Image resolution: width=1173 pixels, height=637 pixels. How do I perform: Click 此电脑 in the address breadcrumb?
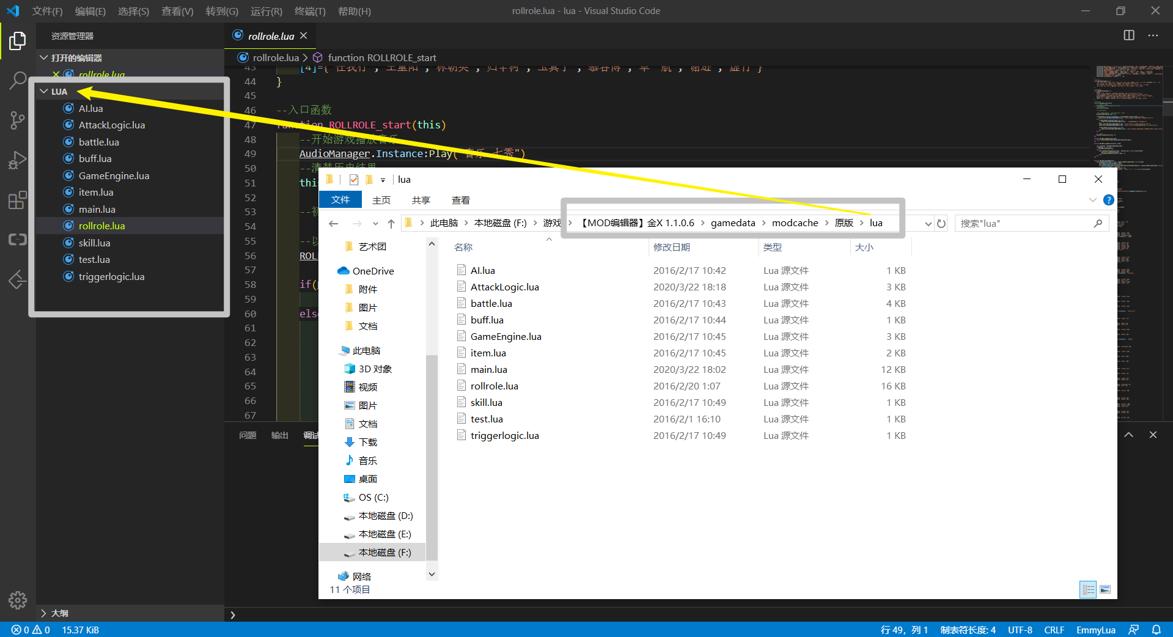pos(444,223)
